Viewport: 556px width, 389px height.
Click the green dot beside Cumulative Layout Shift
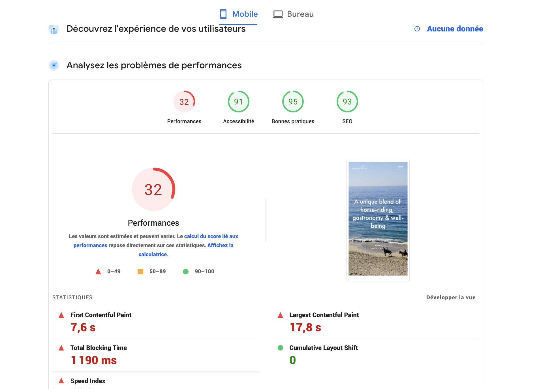tap(280, 348)
